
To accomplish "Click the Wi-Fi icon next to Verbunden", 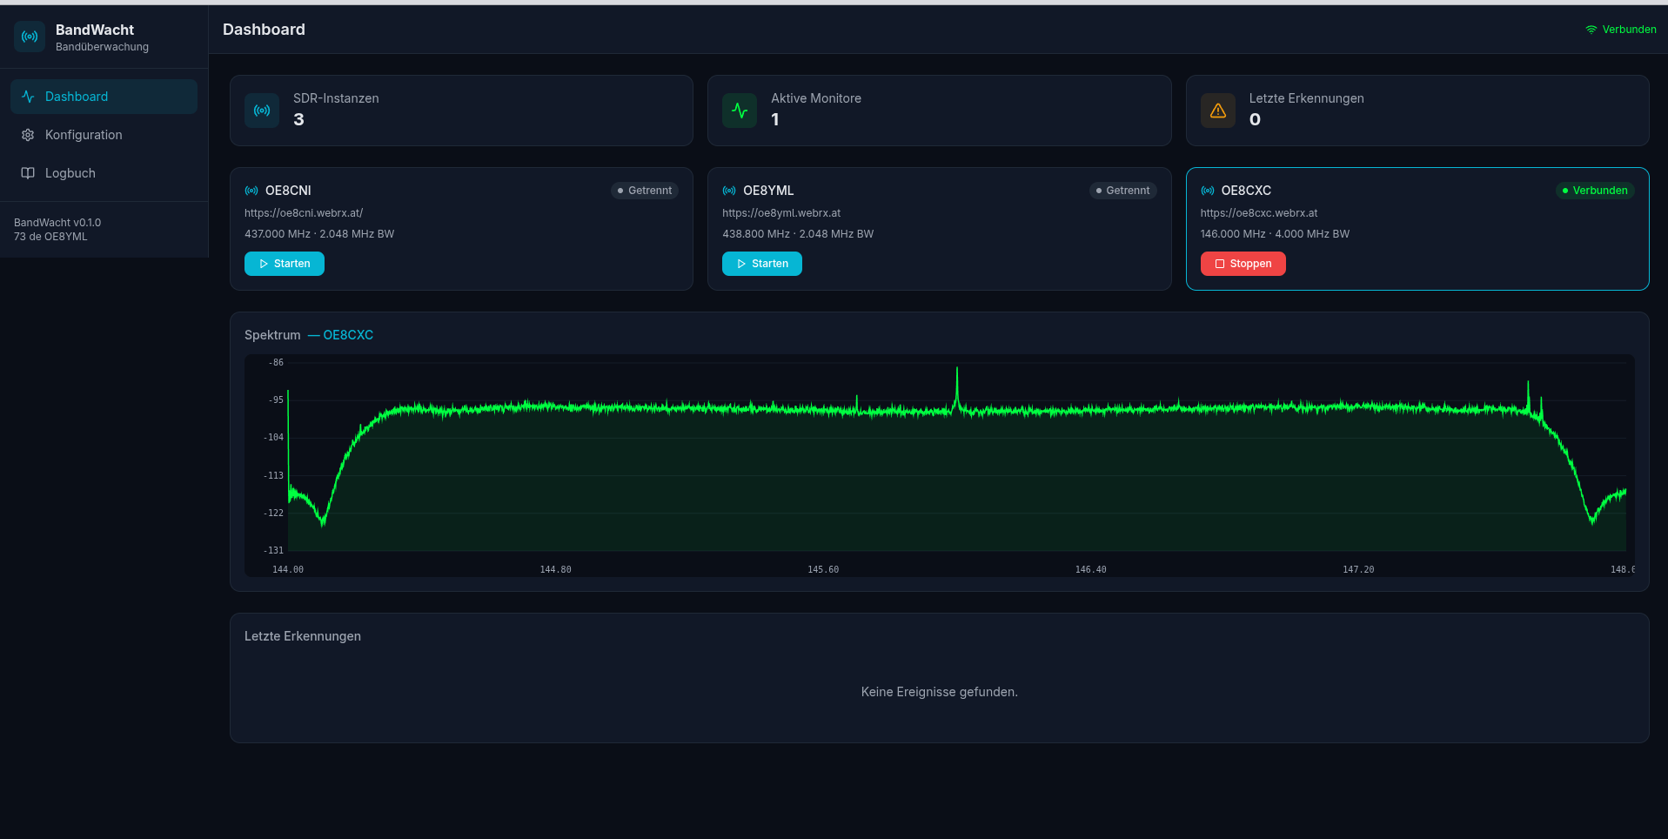I will tap(1591, 30).
